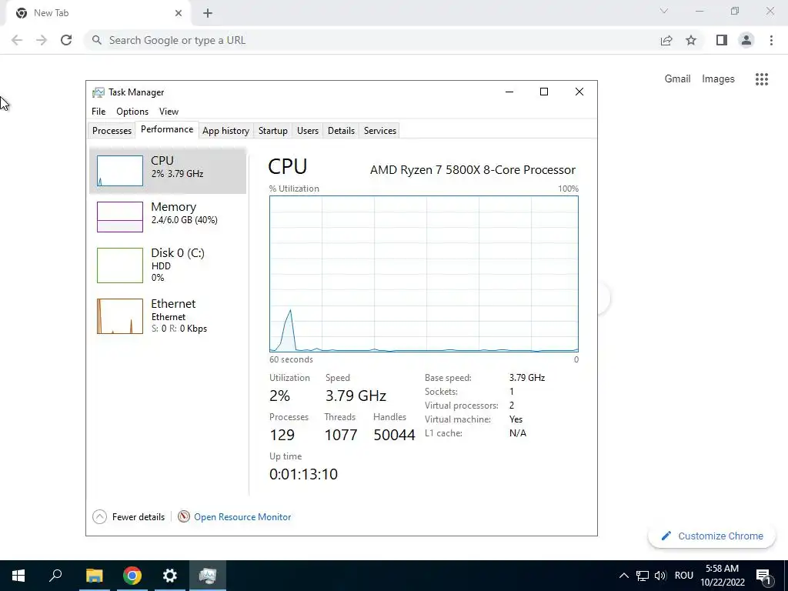Click the Customize Chrome button
Image resolution: width=788 pixels, height=591 pixels.
712,536
